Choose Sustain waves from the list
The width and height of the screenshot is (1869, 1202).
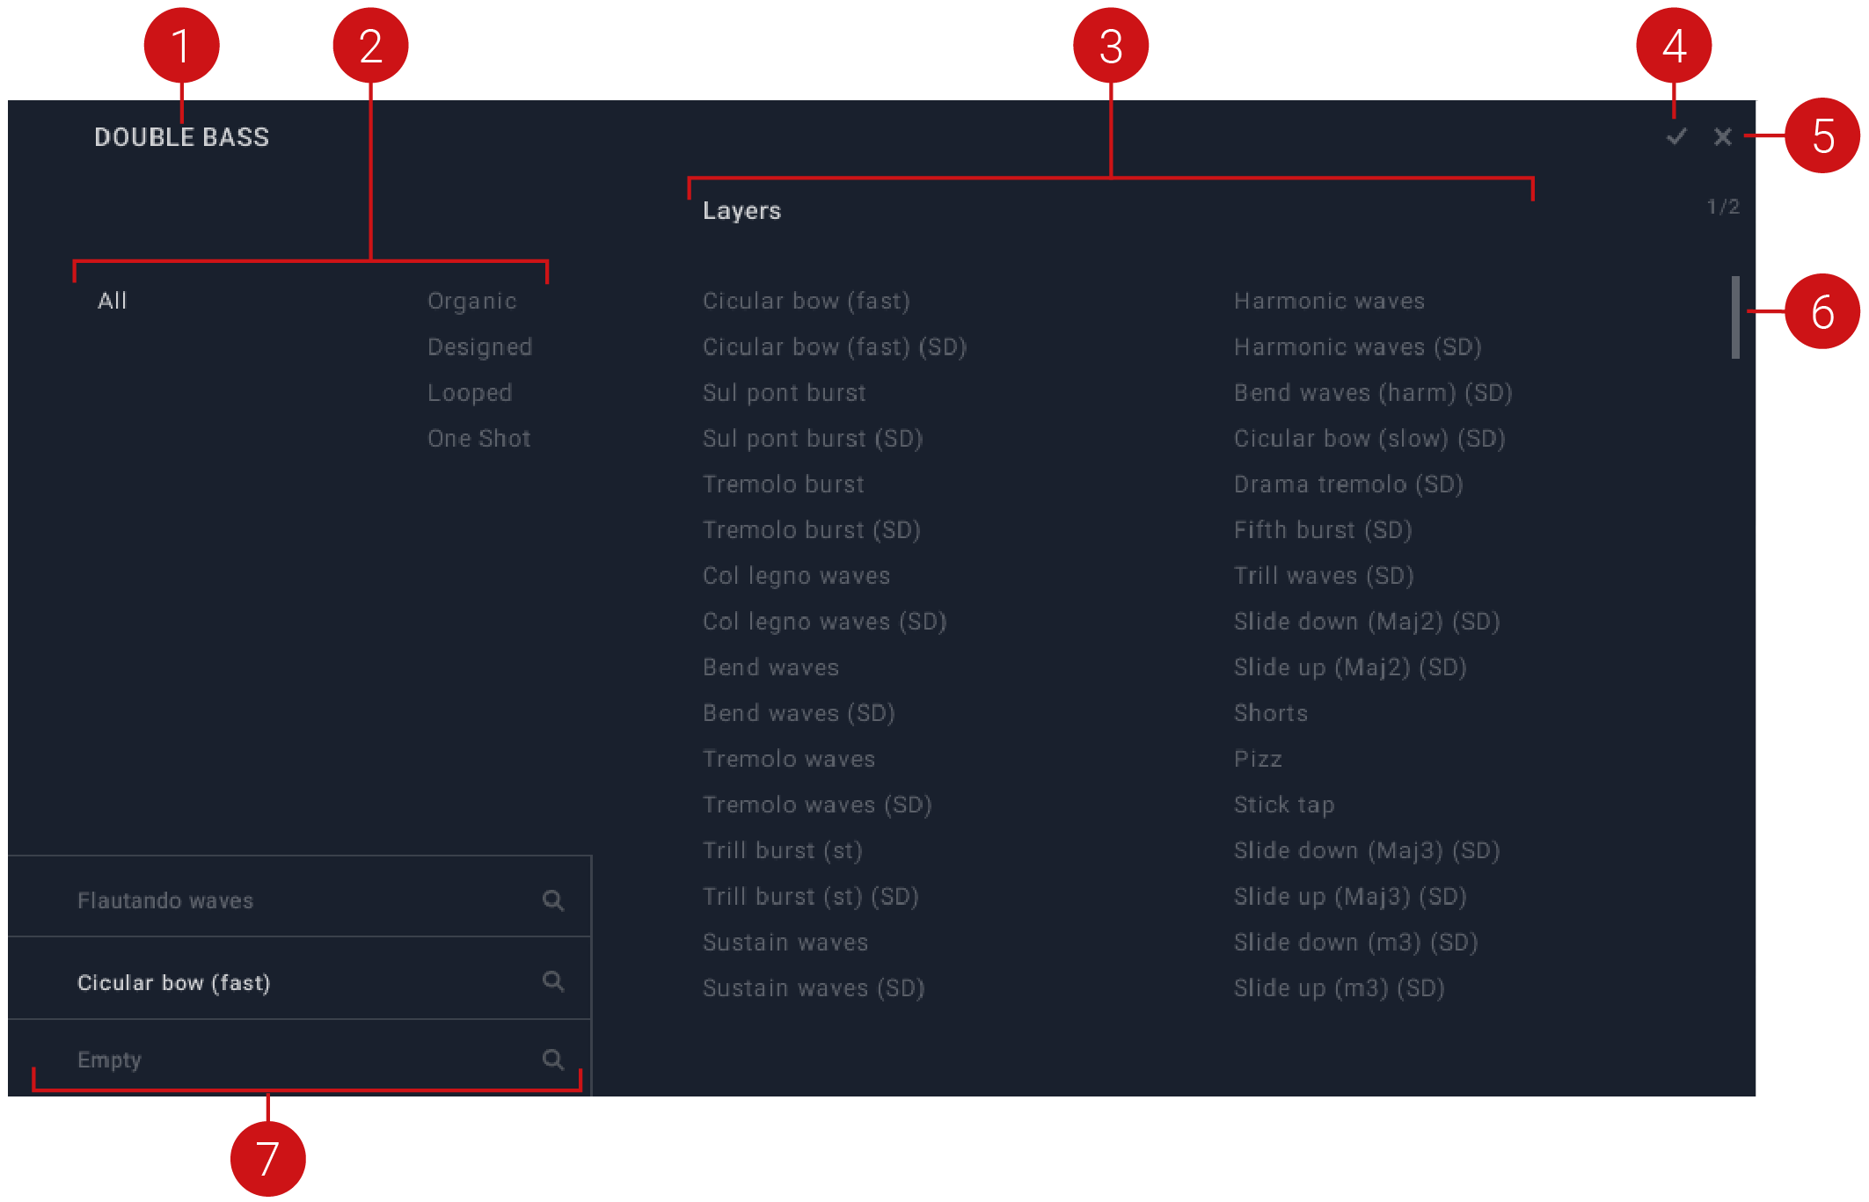tap(785, 942)
